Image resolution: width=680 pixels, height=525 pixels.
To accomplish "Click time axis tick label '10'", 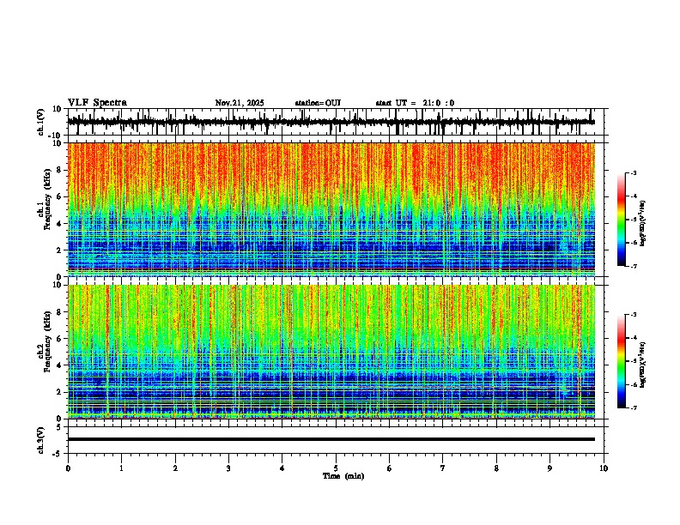I will click(604, 468).
